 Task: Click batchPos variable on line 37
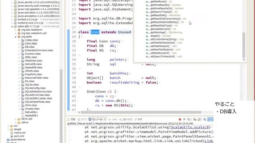(x=118, y=73)
